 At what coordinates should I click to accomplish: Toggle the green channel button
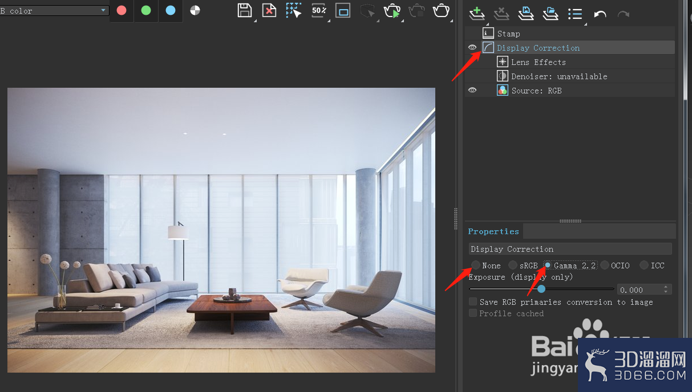point(146,11)
